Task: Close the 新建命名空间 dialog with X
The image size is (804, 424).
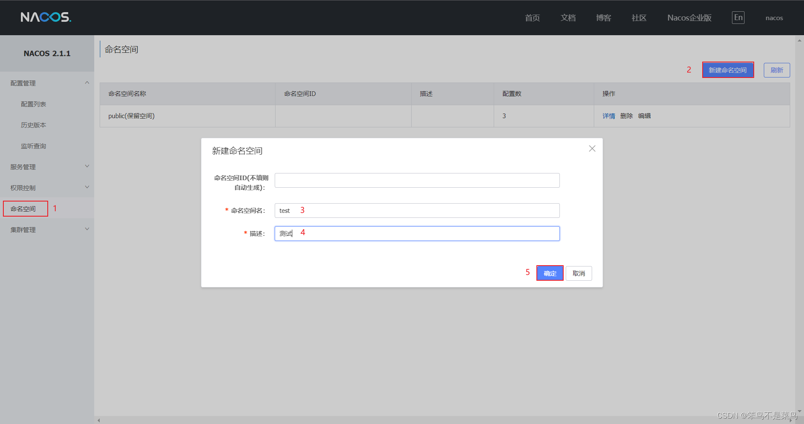Action: pos(592,149)
